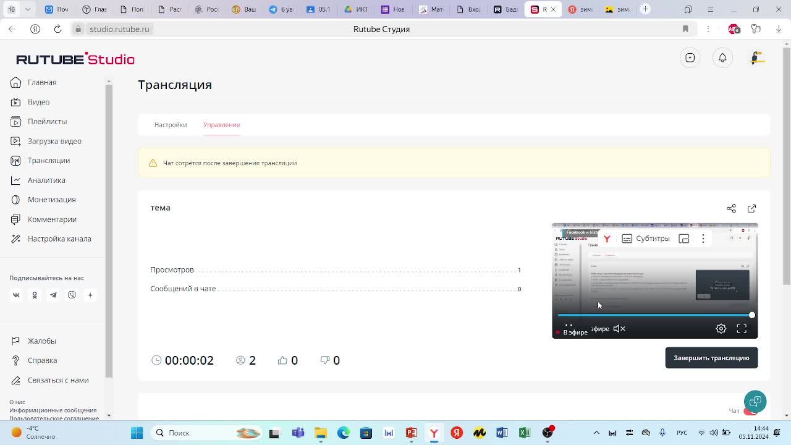The width and height of the screenshot is (791, 445).
Task: Select Трансляции in the sidebar
Action: (x=40, y=161)
